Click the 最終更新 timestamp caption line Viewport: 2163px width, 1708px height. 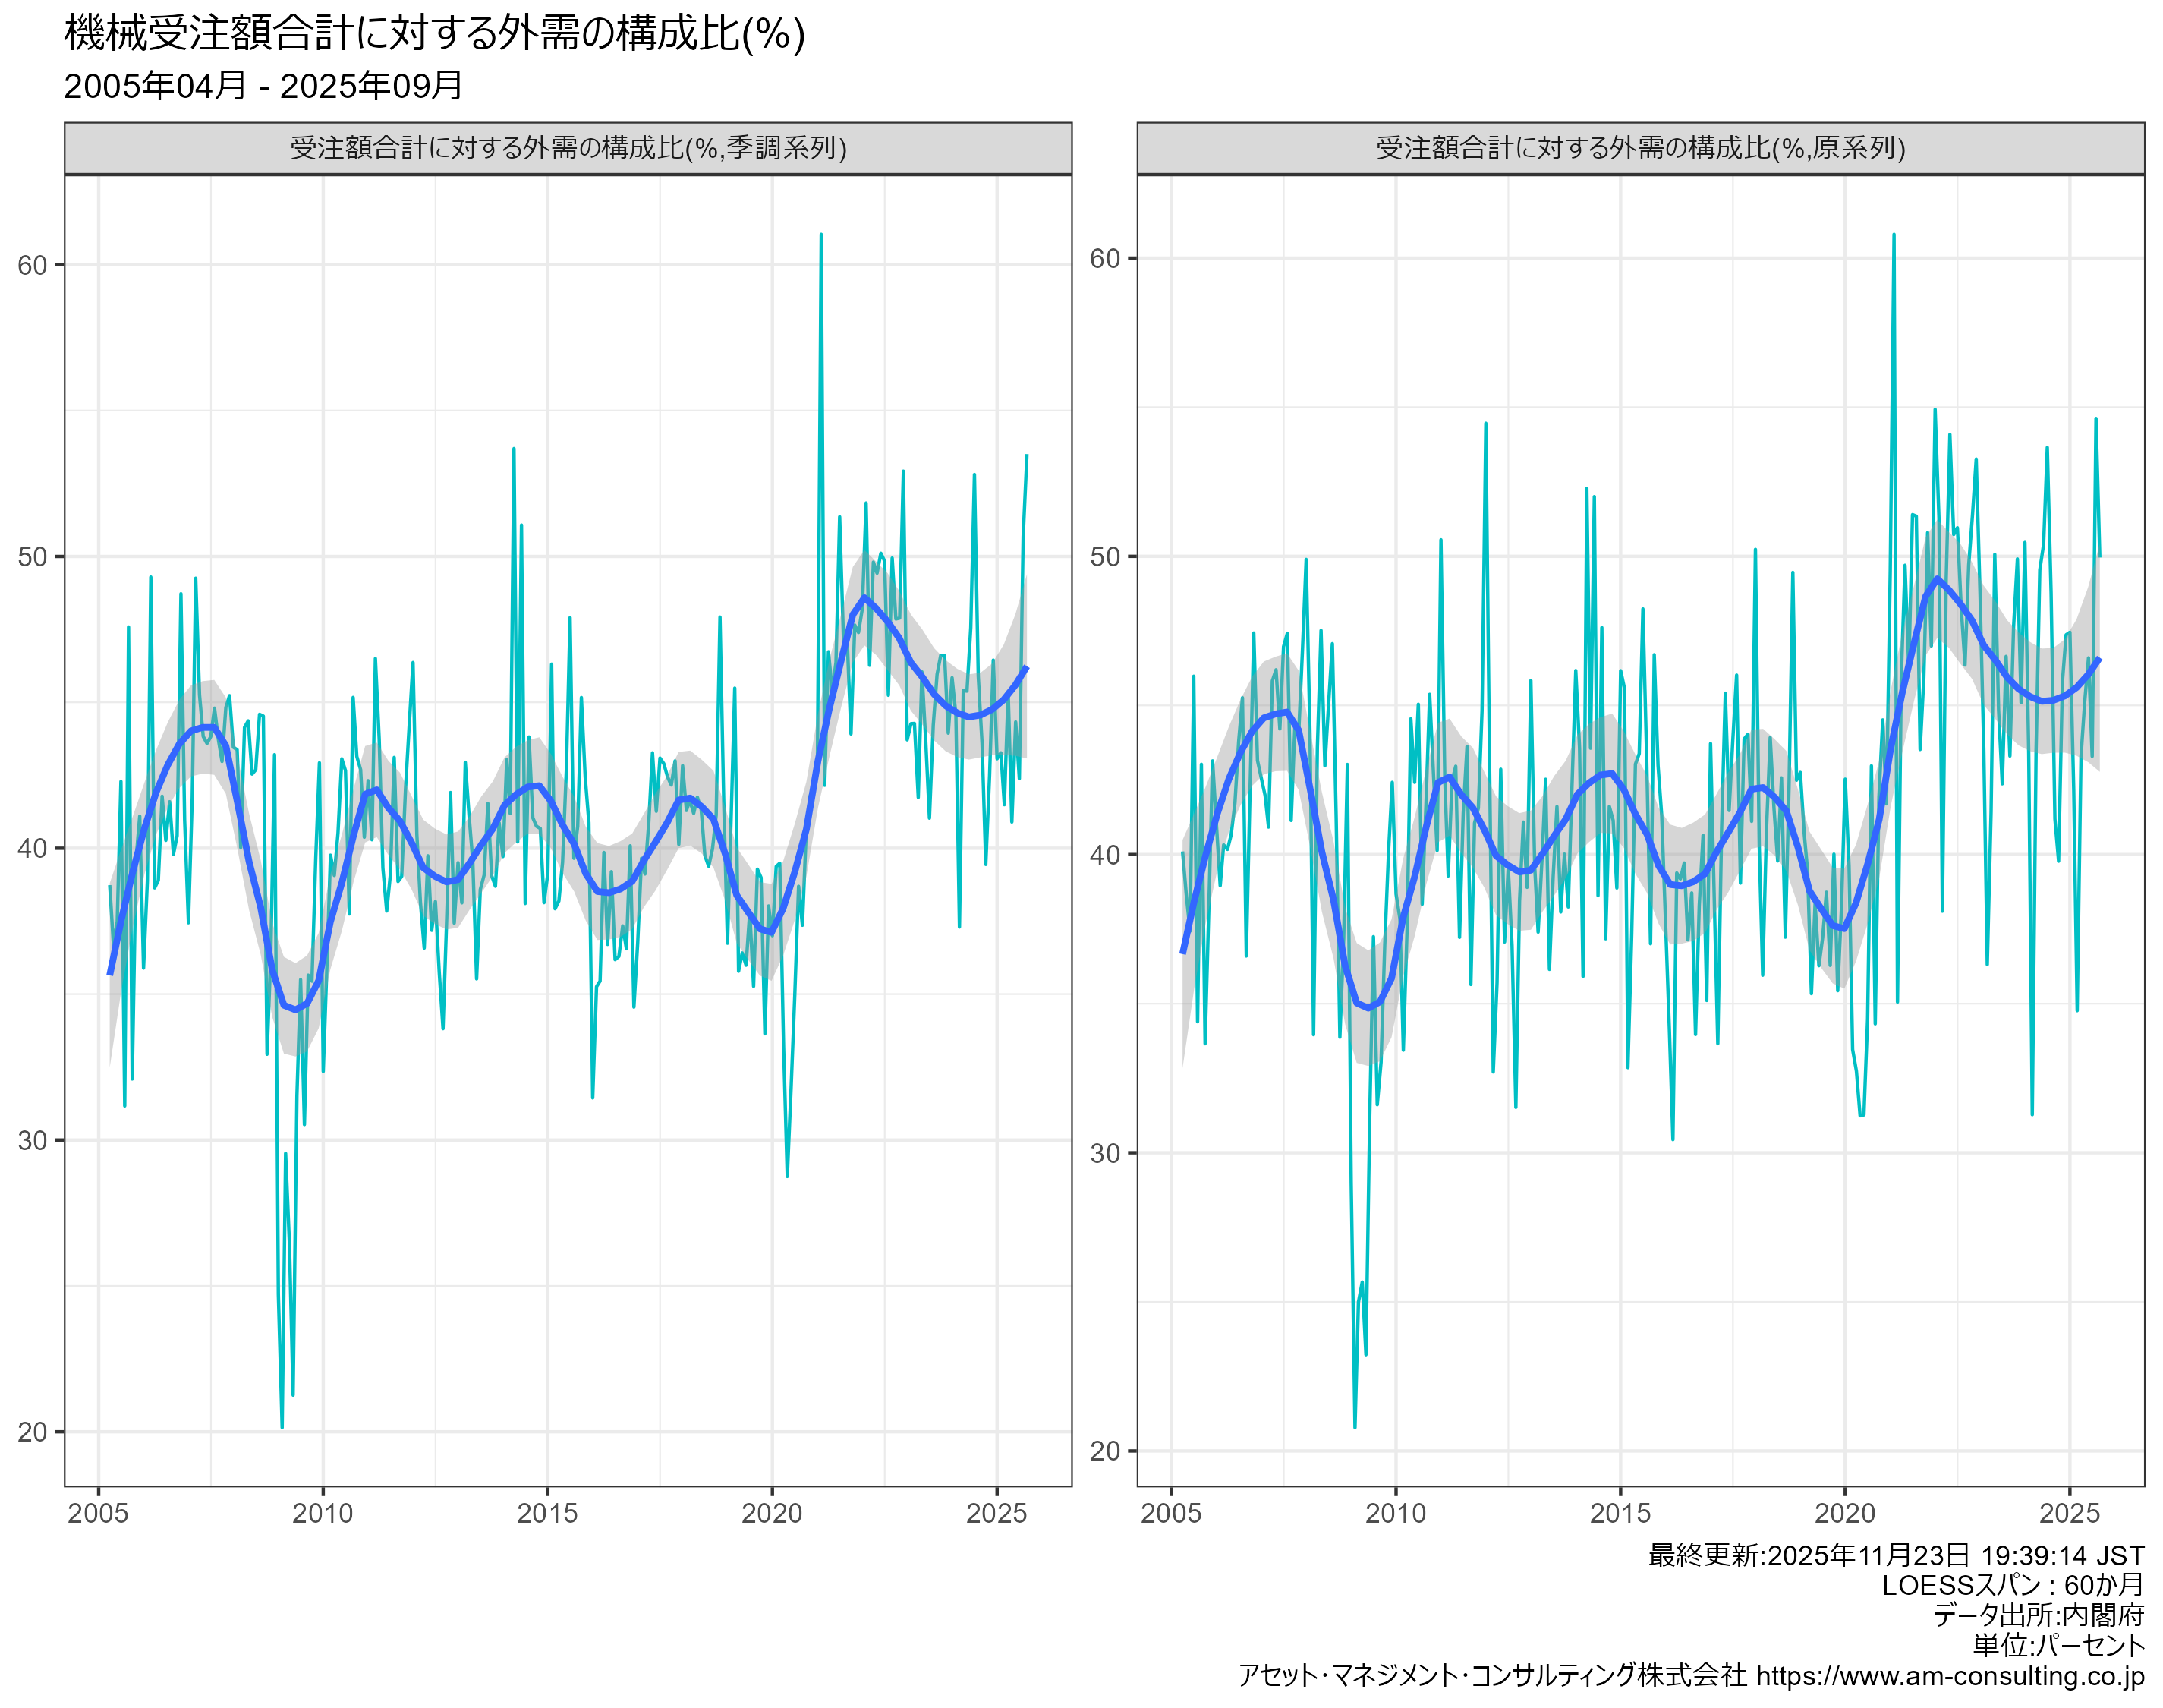coord(1895,1556)
